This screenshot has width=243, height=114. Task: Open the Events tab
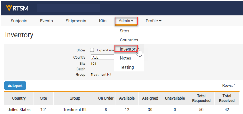click(46, 21)
